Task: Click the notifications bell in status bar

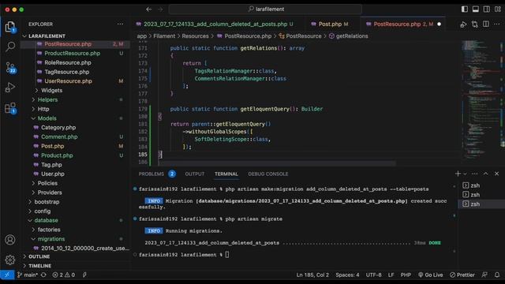Action: pyautogui.click(x=497, y=275)
